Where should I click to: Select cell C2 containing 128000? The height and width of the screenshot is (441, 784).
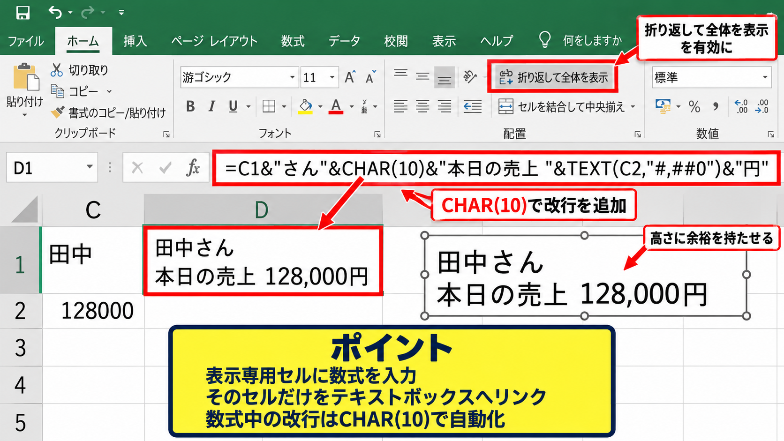(x=93, y=311)
